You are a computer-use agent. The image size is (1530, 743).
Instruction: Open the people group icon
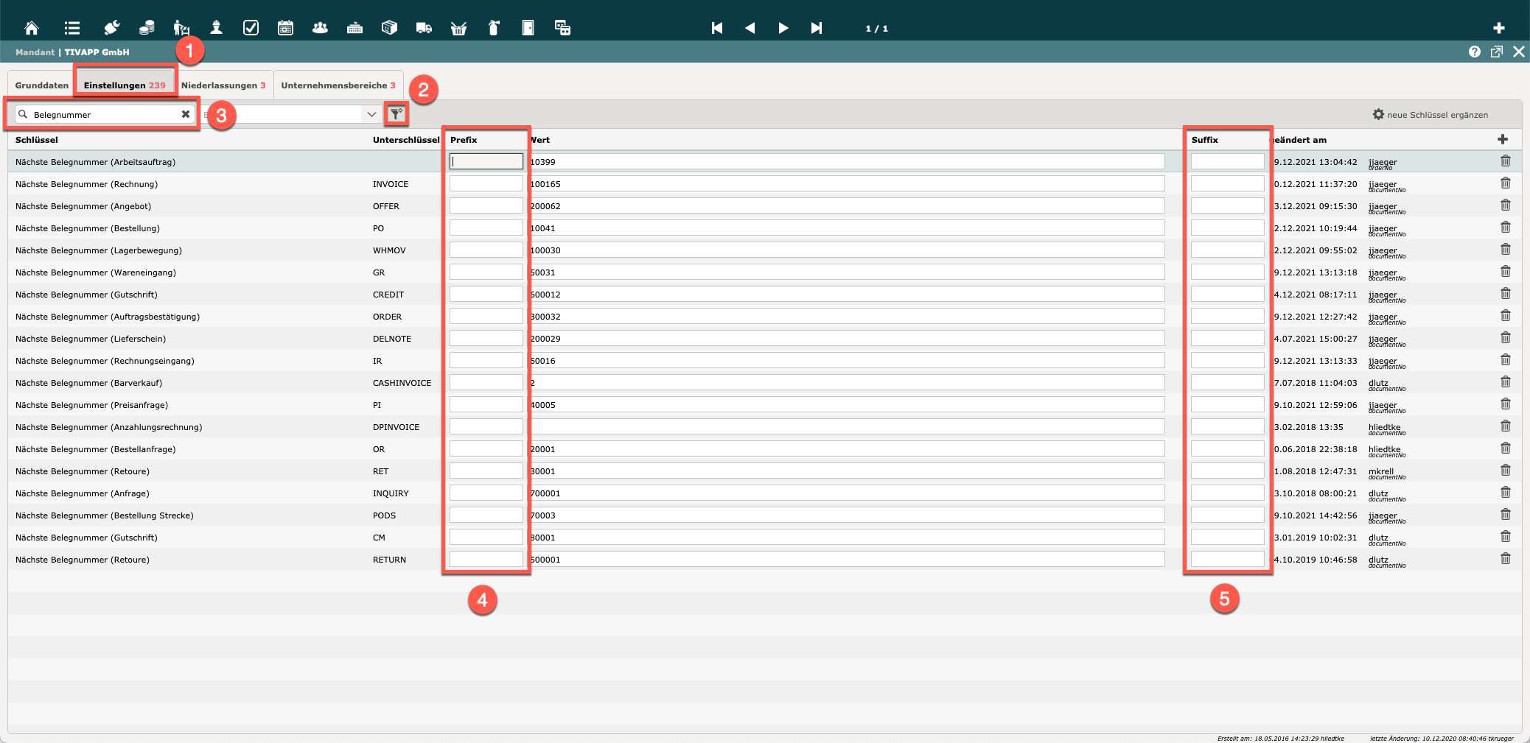coord(320,28)
